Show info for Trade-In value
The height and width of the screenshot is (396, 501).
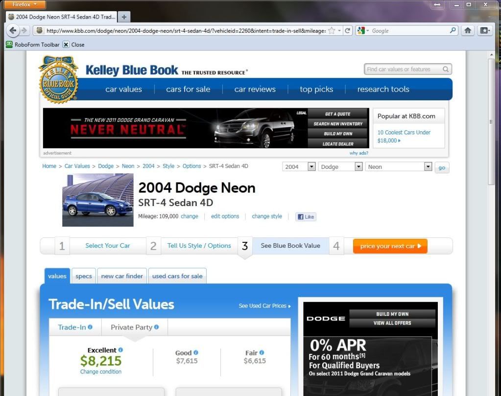click(90, 327)
